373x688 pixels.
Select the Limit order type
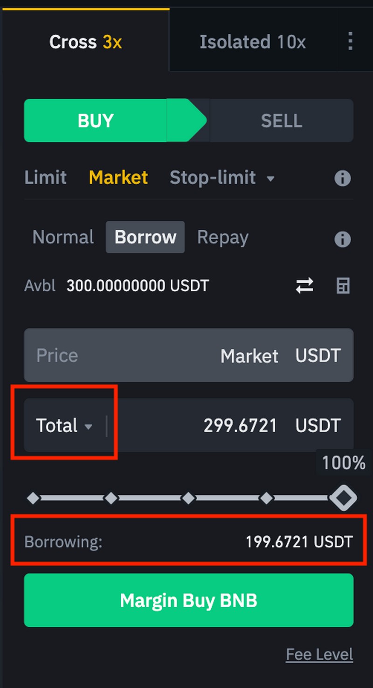click(x=45, y=177)
